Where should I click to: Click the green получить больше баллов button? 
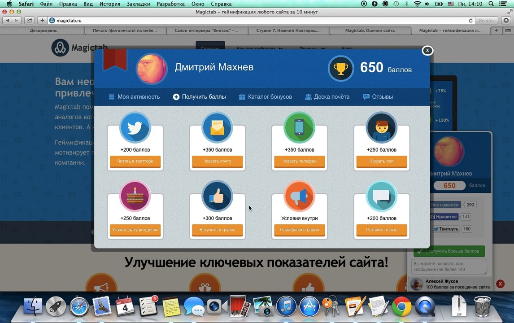click(x=449, y=251)
